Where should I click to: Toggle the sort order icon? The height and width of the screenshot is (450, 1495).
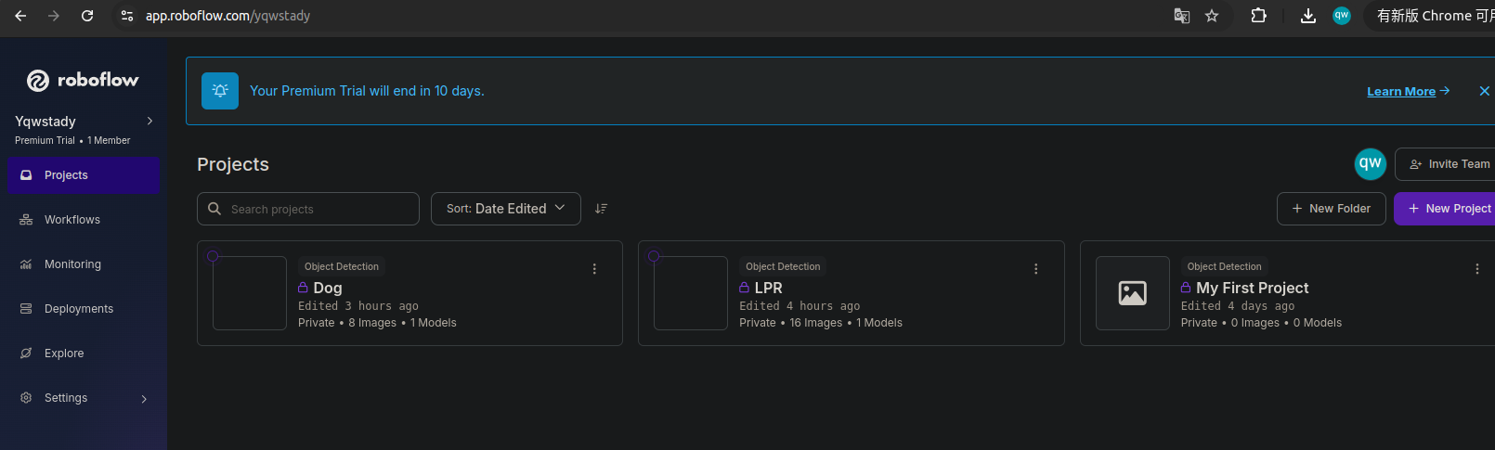(x=601, y=209)
